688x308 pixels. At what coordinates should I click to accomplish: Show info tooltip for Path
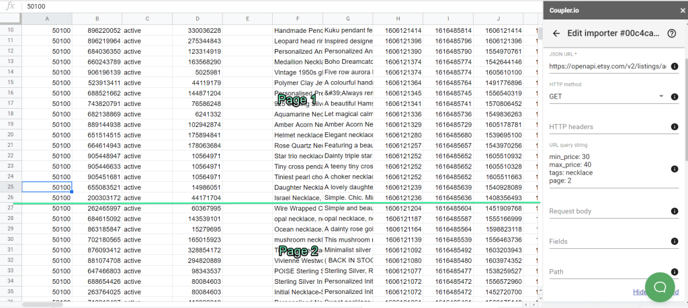tap(675, 272)
